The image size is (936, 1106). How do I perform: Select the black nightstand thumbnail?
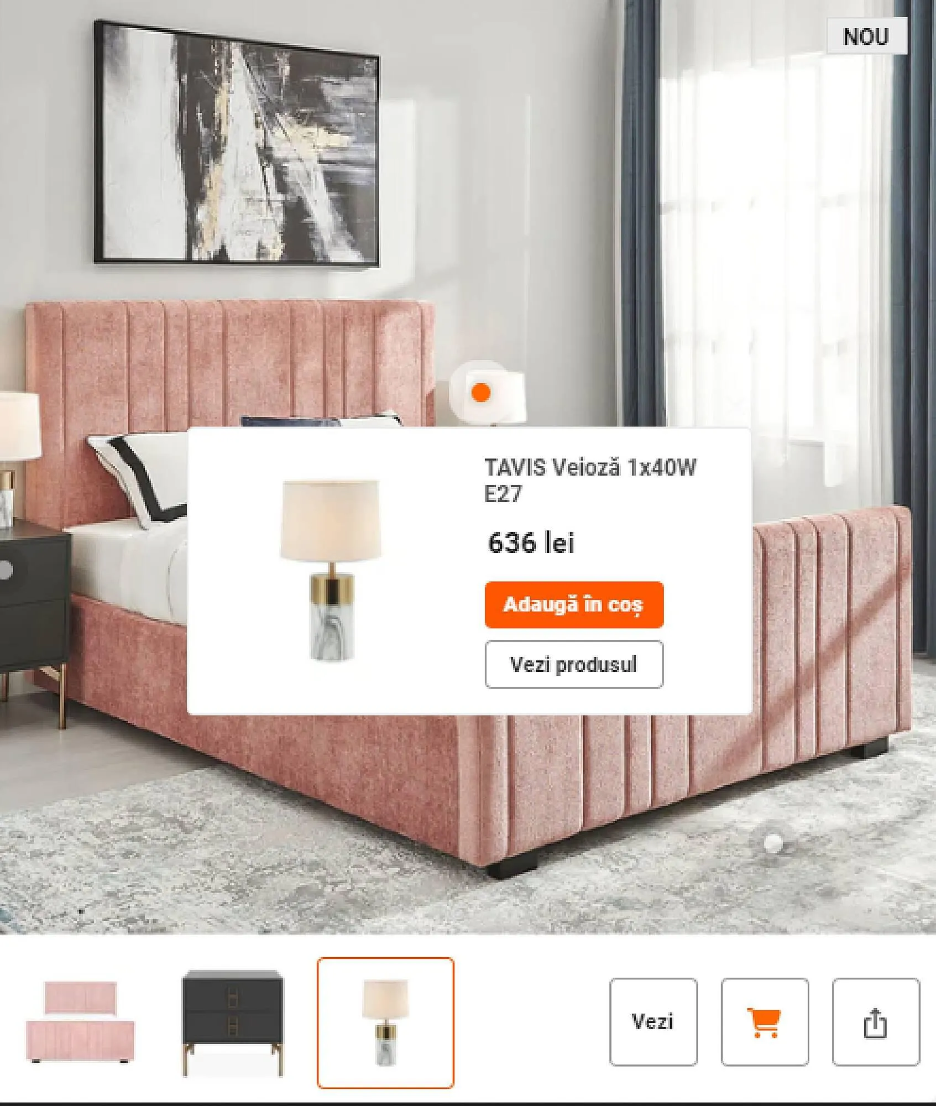[x=233, y=1023]
